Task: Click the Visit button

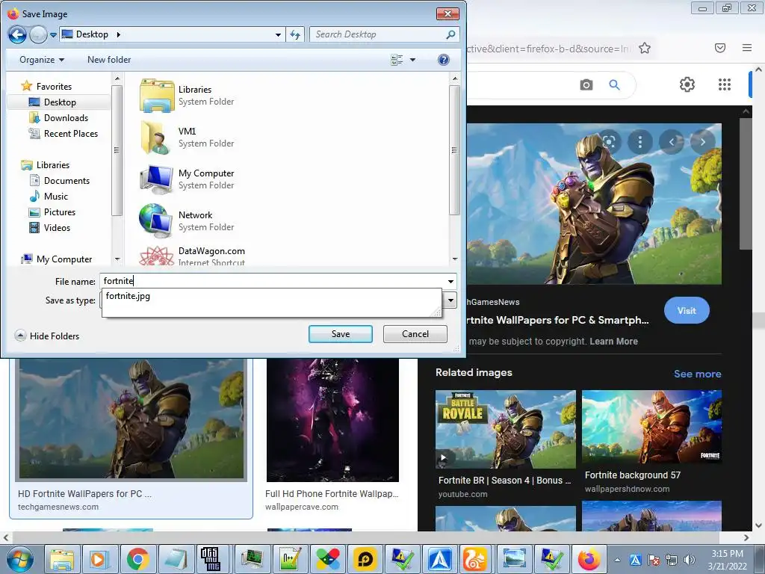Action: (687, 310)
